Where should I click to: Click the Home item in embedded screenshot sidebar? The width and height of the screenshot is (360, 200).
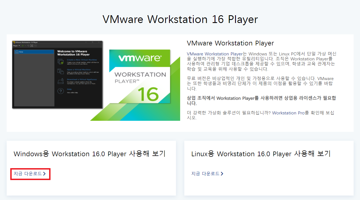pos(34,52)
